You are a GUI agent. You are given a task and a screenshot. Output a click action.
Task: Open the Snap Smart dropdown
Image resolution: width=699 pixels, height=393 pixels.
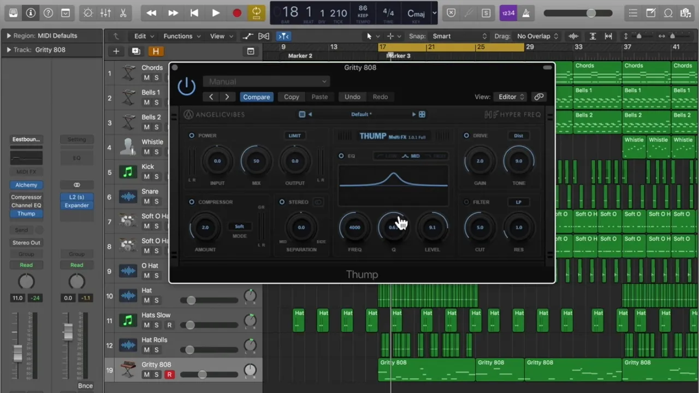pyautogui.click(x=459, y=36)
